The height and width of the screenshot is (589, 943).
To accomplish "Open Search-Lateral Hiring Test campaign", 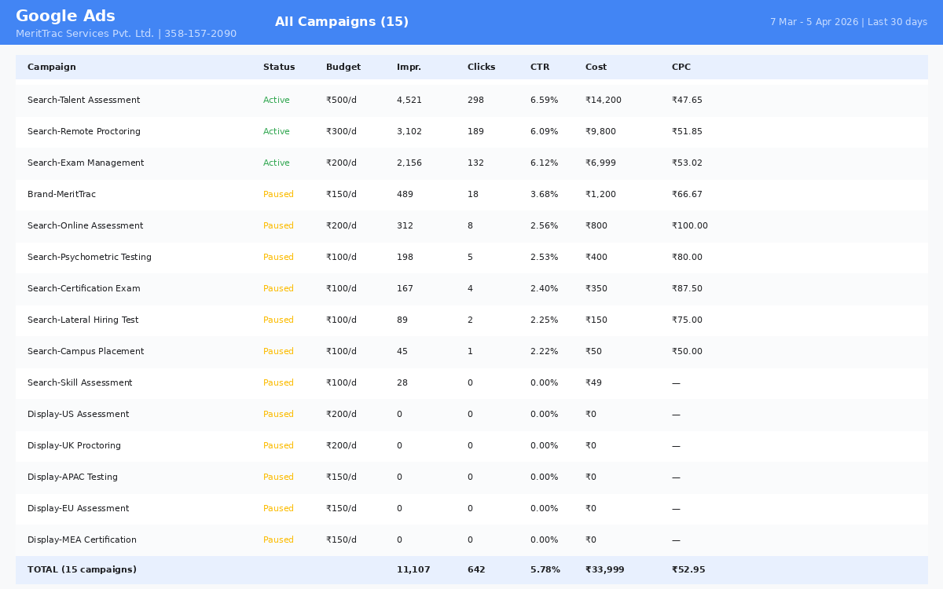I will pyautogui.click(x=83, y=320).
